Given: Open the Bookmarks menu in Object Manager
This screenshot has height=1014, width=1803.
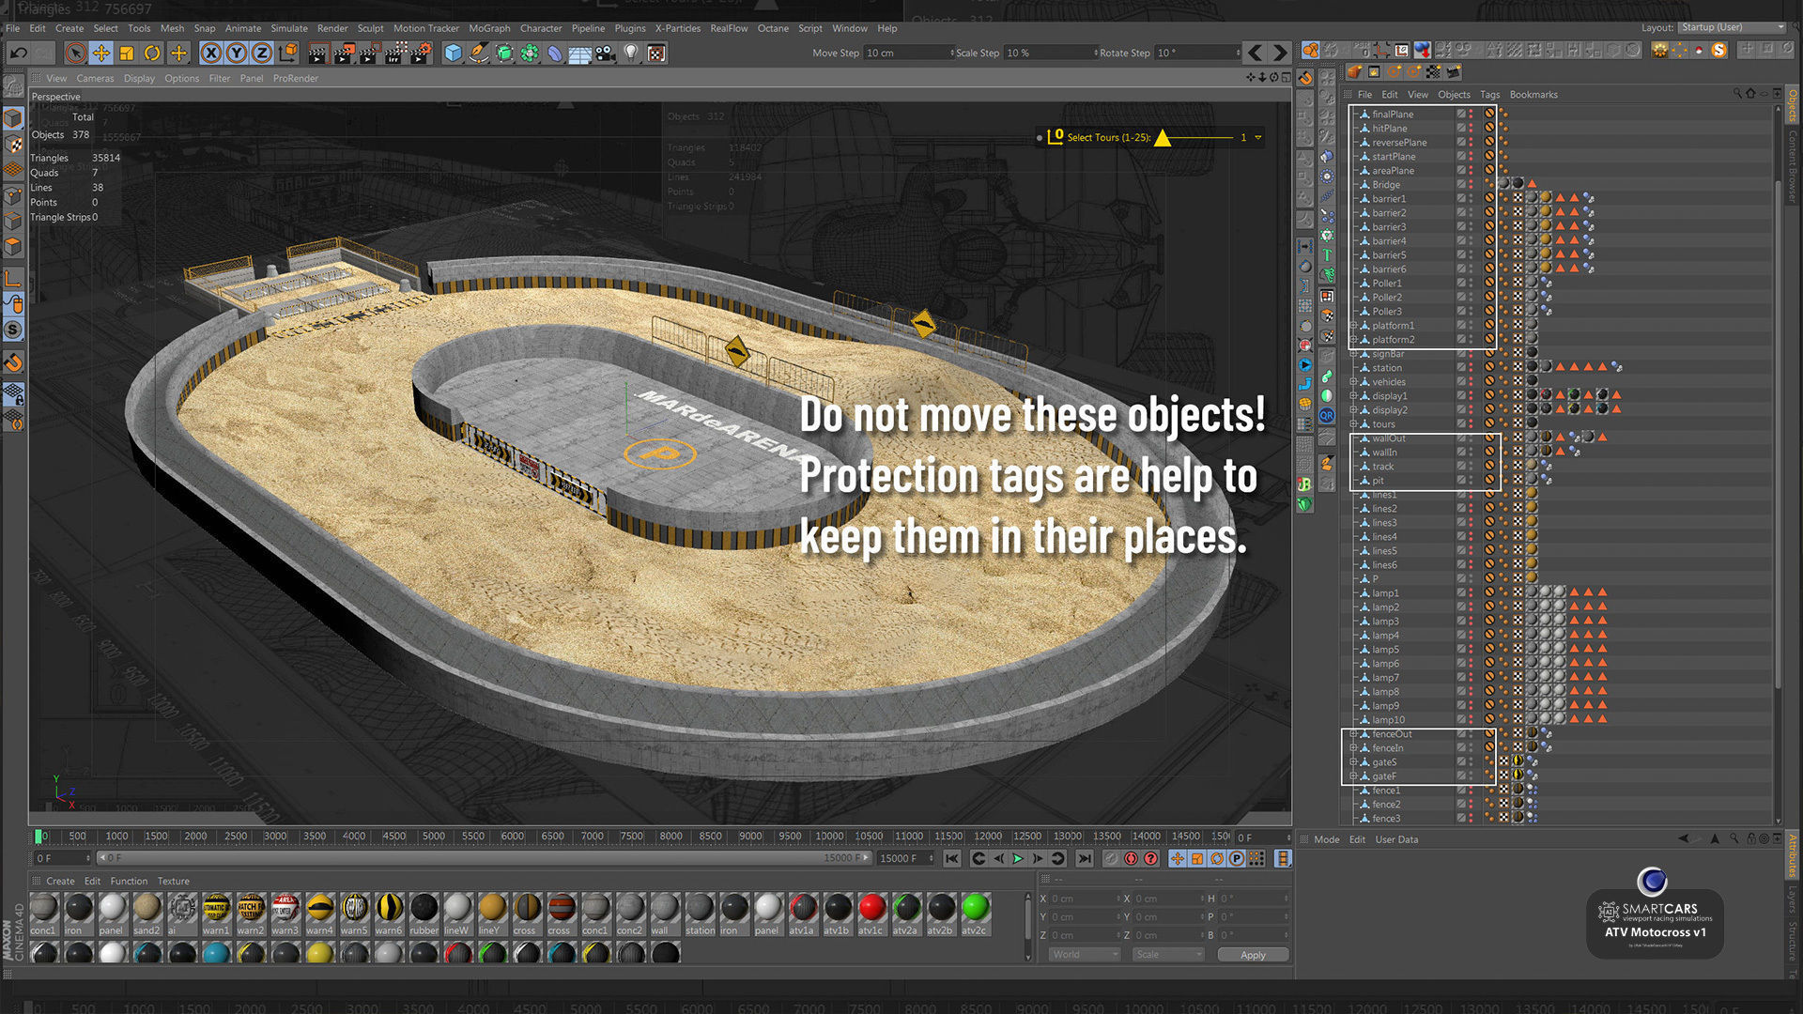Looking at the screenshot, I should (x=1533, y=95).
